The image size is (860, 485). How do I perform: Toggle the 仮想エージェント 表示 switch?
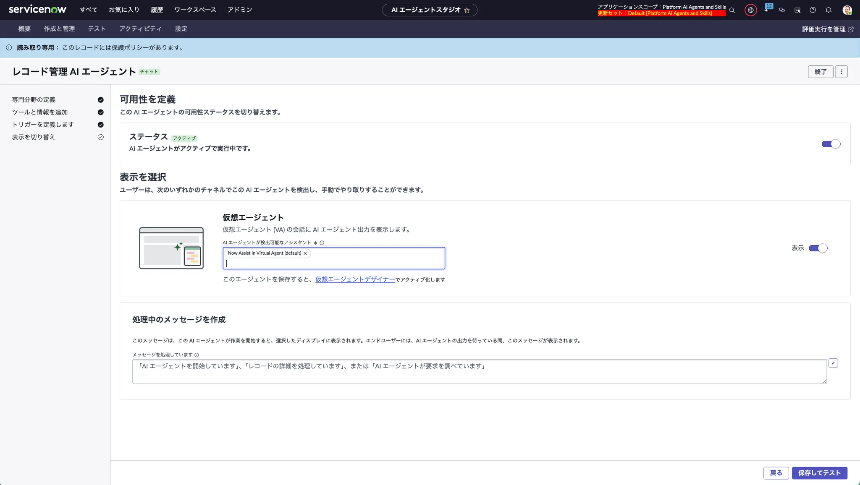tap(818, 248)
